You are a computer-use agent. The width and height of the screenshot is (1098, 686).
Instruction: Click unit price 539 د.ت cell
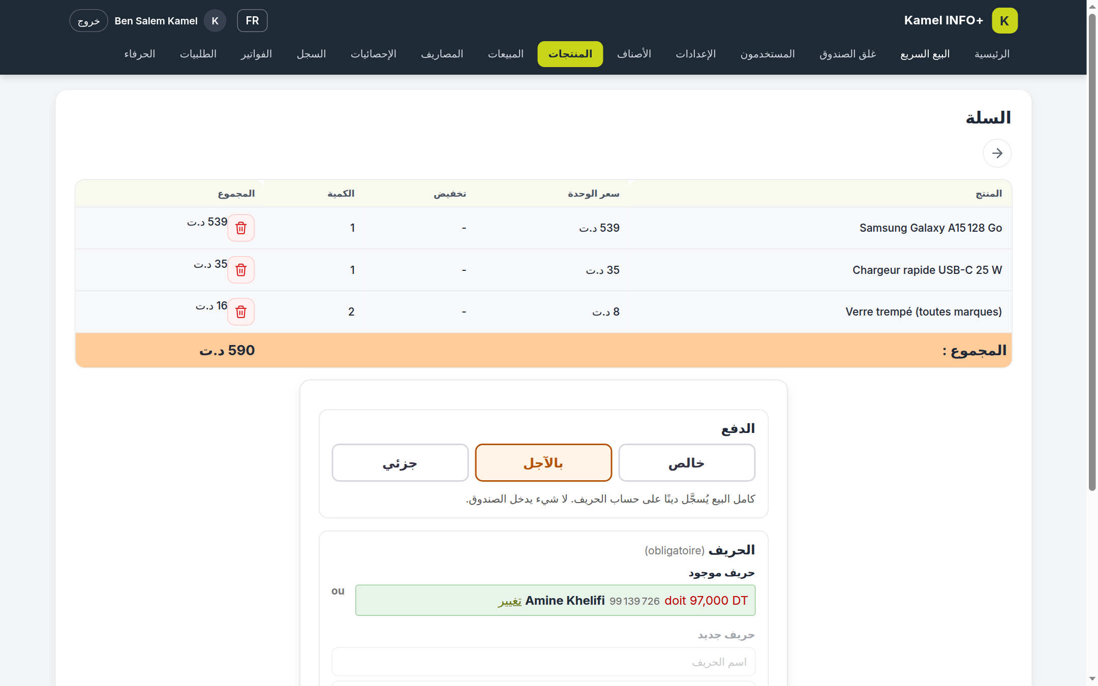point(599,228)
